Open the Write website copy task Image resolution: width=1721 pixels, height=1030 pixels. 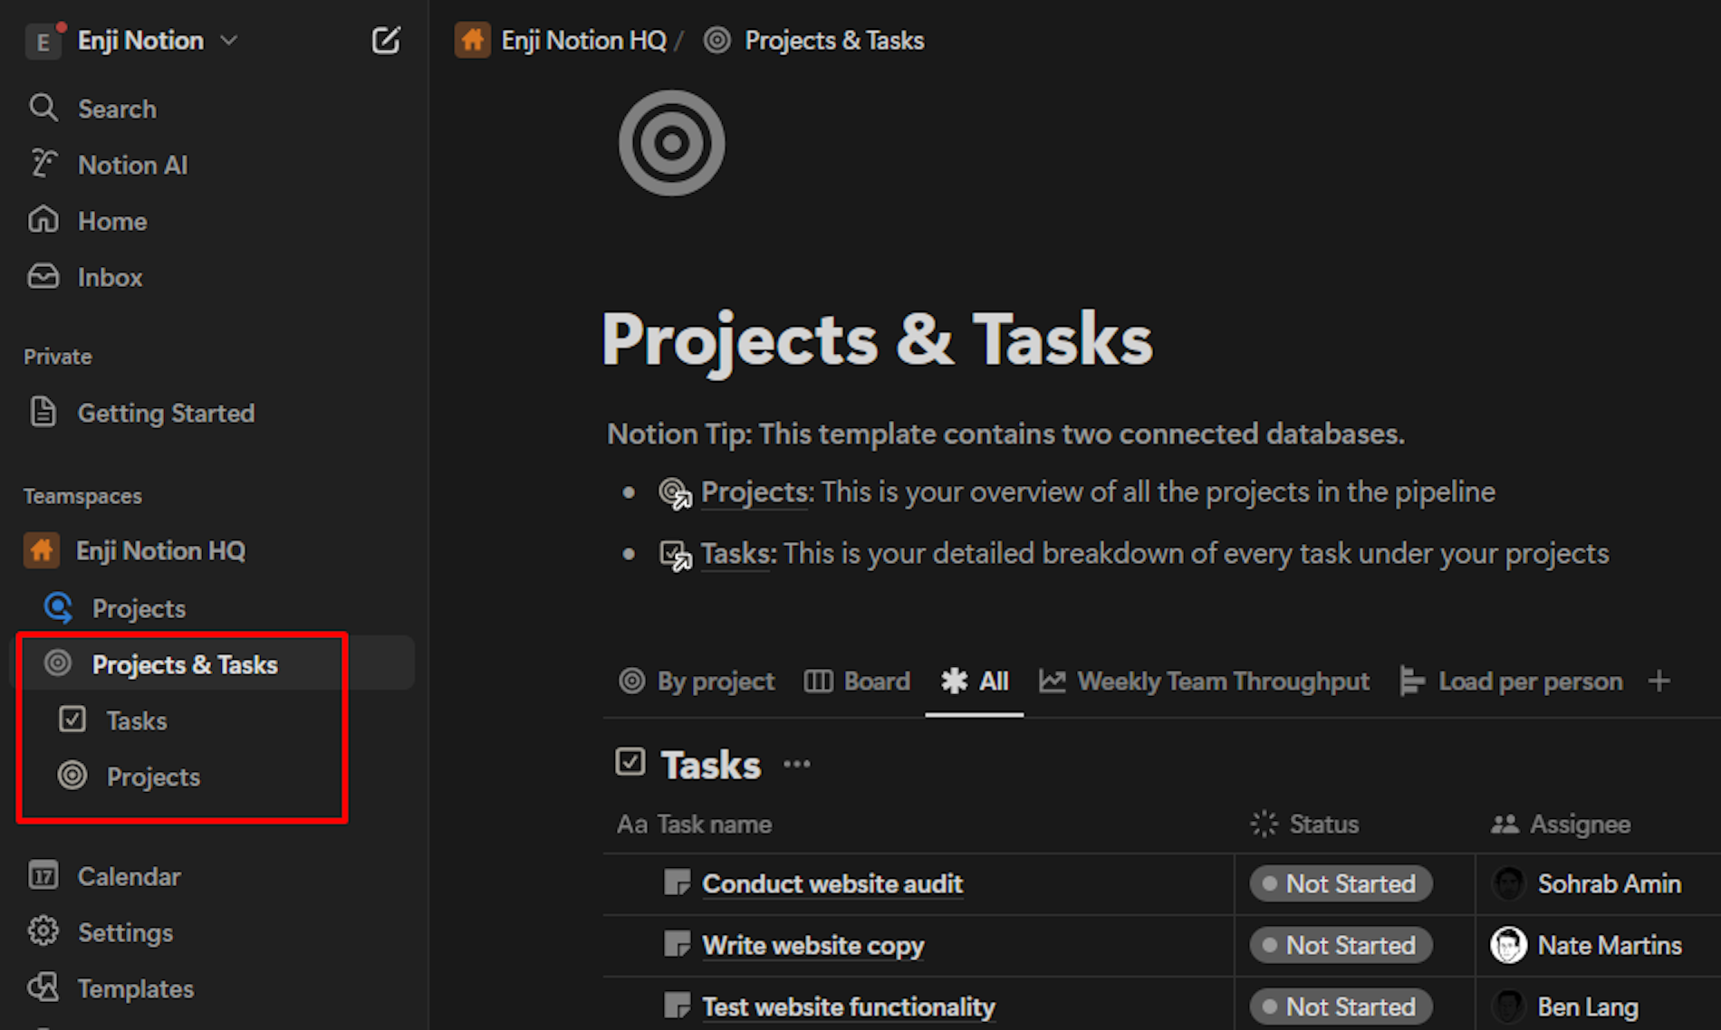click(813, 946)
